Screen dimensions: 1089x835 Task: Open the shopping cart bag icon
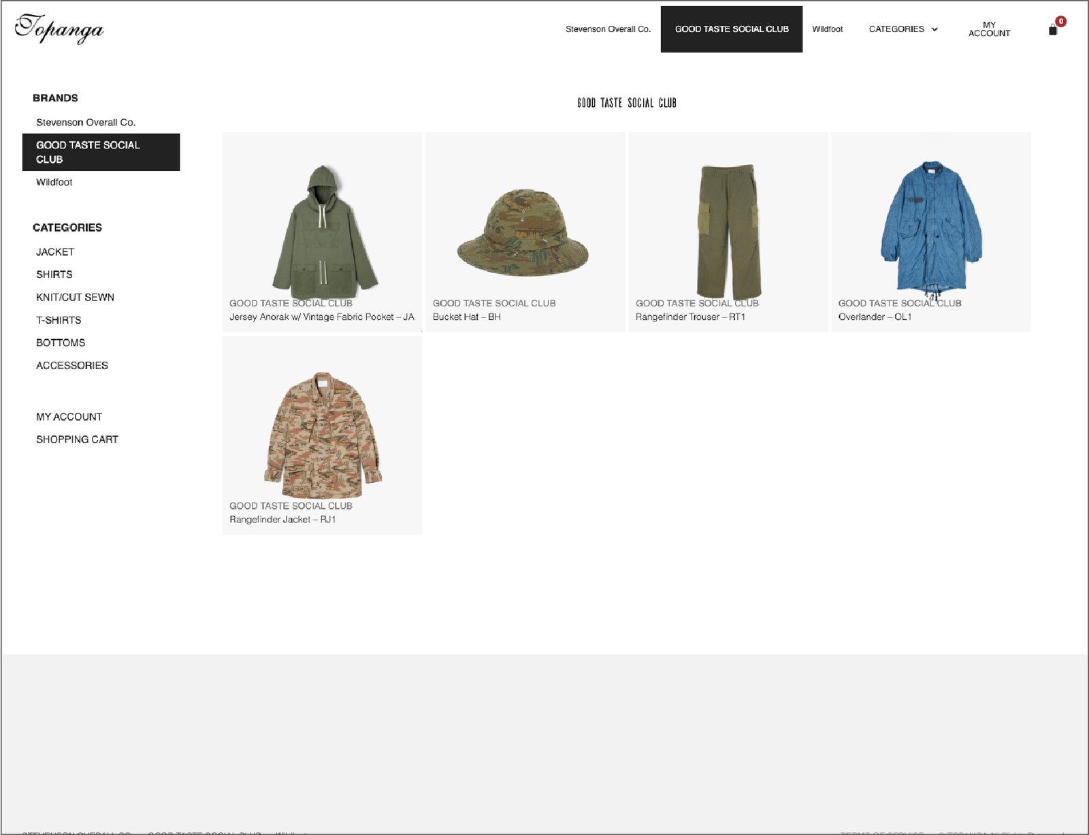[x=1053, y=29]
